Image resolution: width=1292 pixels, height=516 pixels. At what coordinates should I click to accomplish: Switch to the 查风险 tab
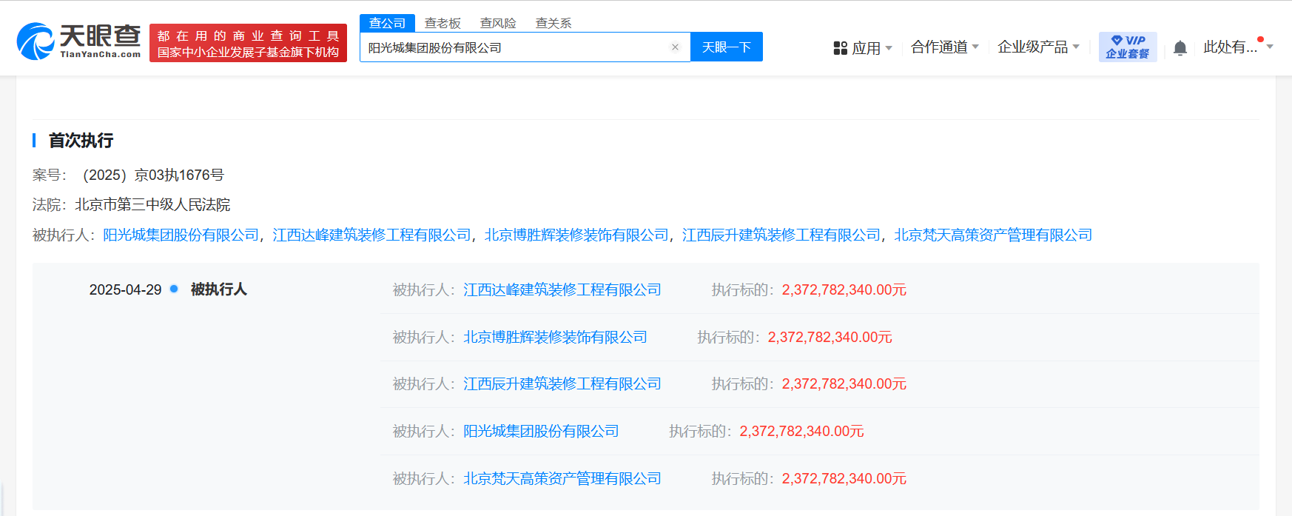click(x=498, y=23)
